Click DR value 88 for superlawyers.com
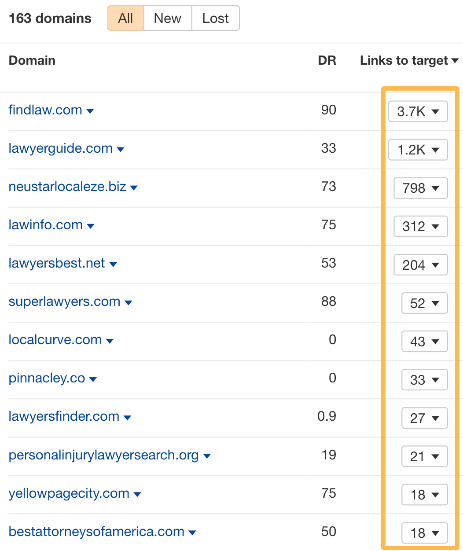The width and height of the screenshot is (463, 551). (329, 301)
